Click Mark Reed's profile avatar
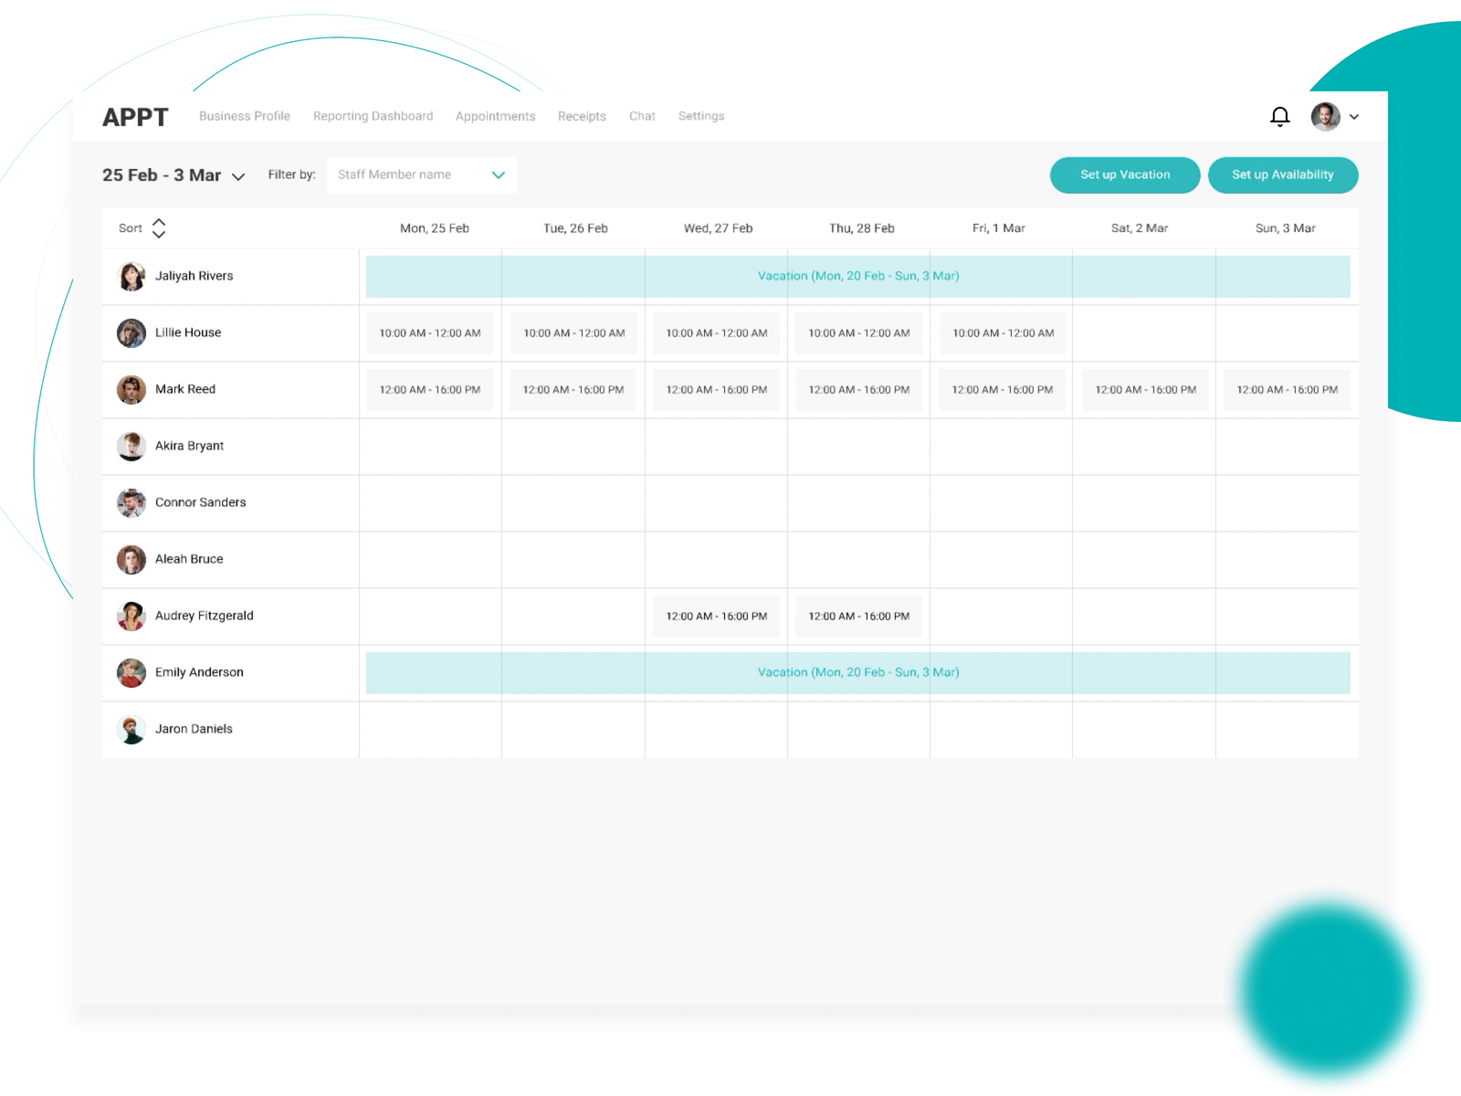Viewport: 1461px width, 1096px height. (x=131, y=389)
